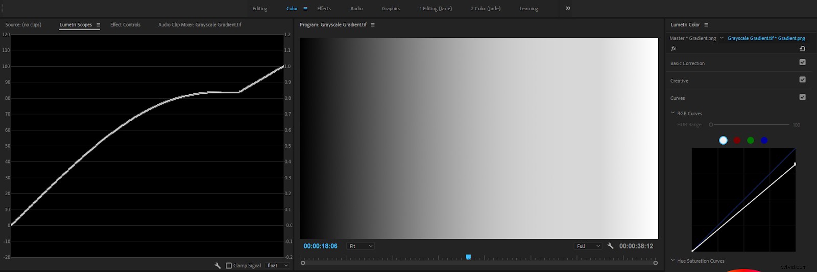Click the duration timecode 00:00:38:12
Image resolution: width=817 pixels, height=272 pixels.
click(636, 246)
